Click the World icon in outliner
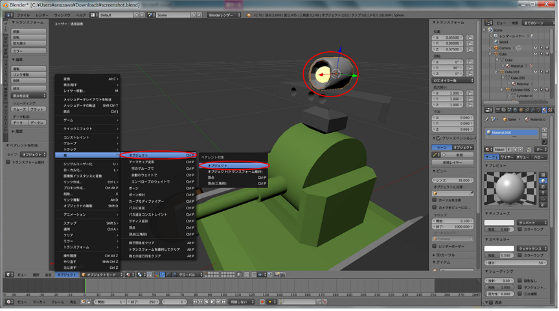 point(496,41)
